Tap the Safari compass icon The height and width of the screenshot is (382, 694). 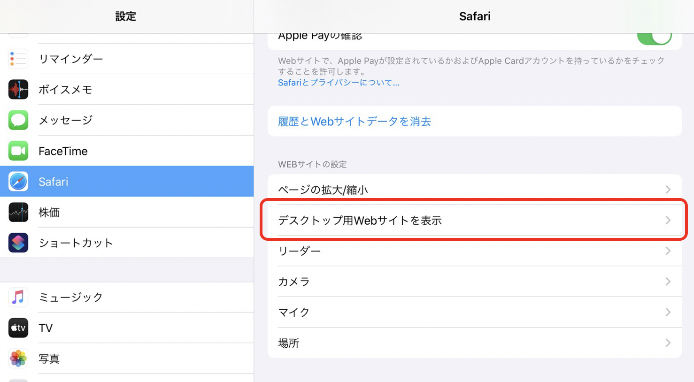click(18, 182)
